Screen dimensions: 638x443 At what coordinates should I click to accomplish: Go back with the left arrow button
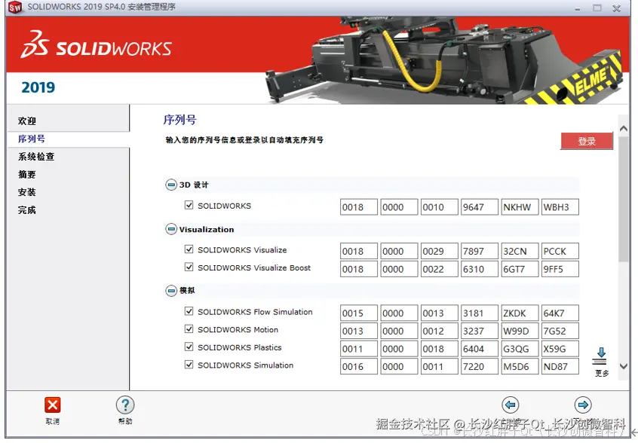511,405
